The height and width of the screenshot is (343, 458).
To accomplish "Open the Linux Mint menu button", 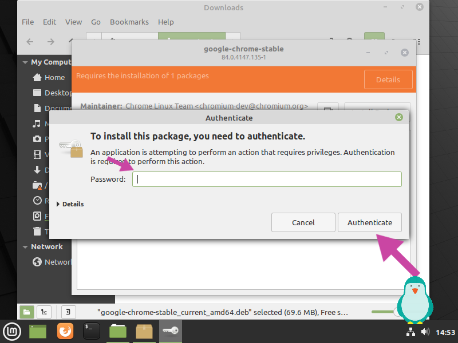I will pyautogui.click(x=12, y=332).
